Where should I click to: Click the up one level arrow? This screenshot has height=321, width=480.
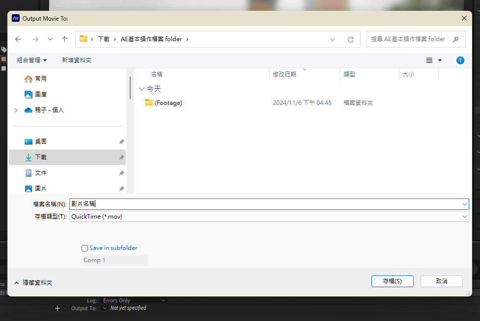tap(64, 39)
